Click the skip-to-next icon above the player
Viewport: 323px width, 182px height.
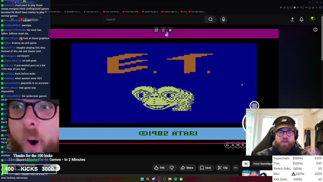pyautogui.click(x=170, y=30)
